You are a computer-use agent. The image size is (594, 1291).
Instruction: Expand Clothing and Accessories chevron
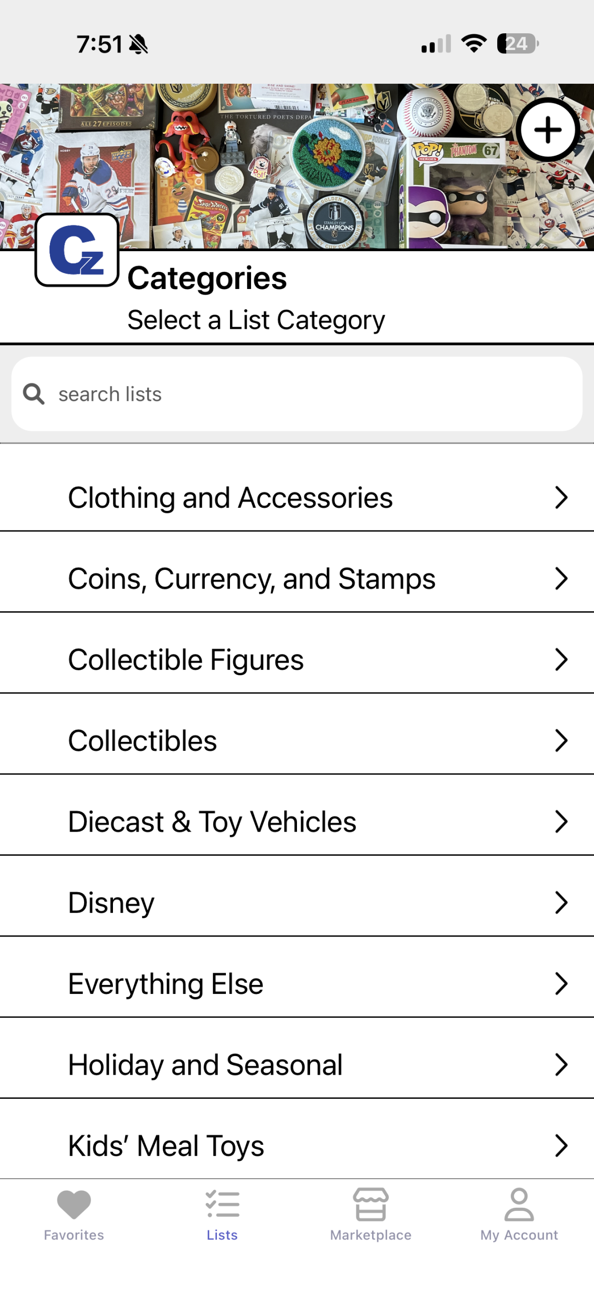pyautogui.click(x=561, y=498)
